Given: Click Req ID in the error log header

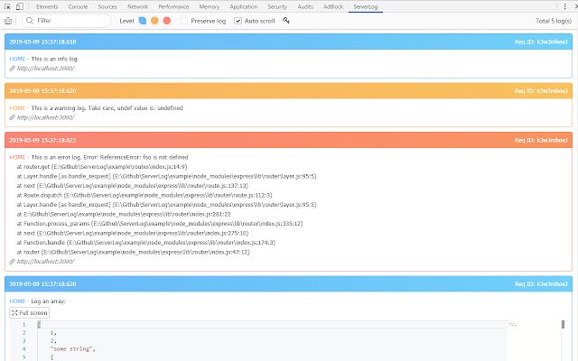Looking at the screenshot, I should pyautogui.click(x=541, y=141).
